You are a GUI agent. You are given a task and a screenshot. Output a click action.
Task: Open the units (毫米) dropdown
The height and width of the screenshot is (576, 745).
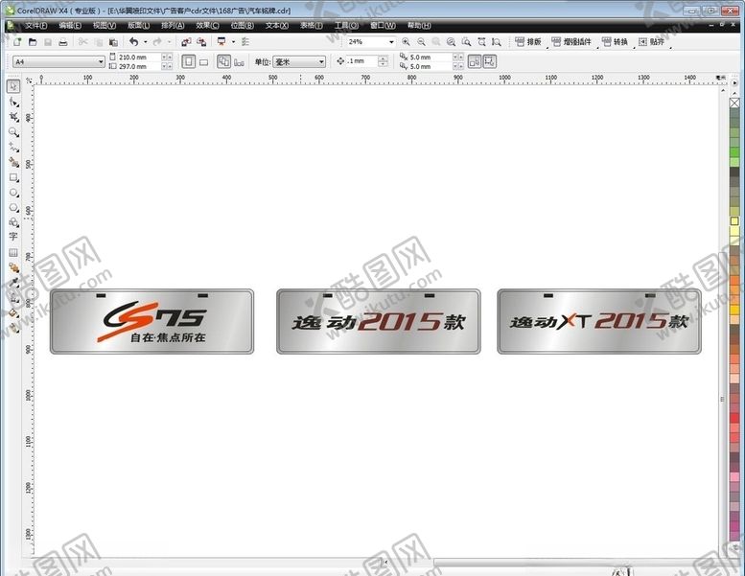(321, 61)
